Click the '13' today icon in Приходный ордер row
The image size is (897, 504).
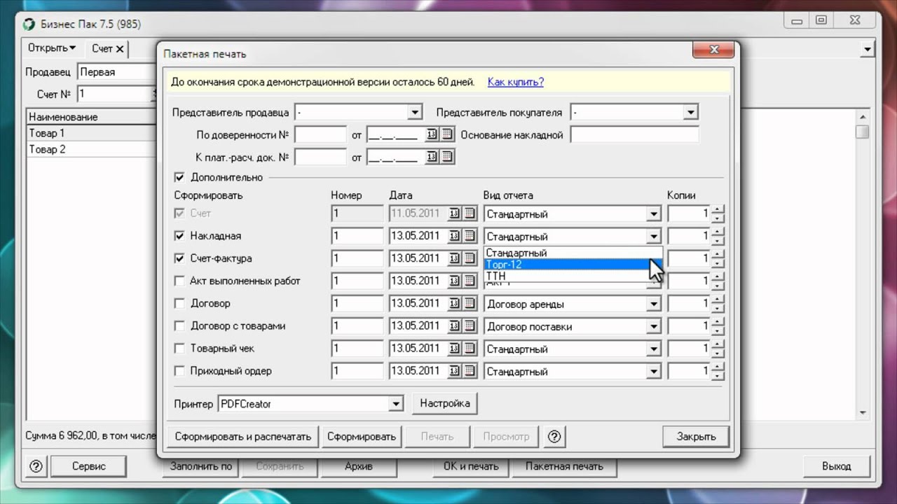click(x=454, y=370)
